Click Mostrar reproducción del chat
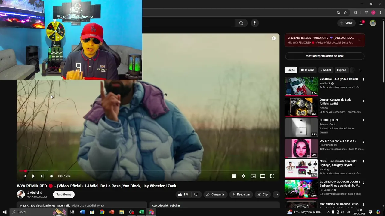The image size is (385, 216). pyautogui.click(x=325, y=56)
